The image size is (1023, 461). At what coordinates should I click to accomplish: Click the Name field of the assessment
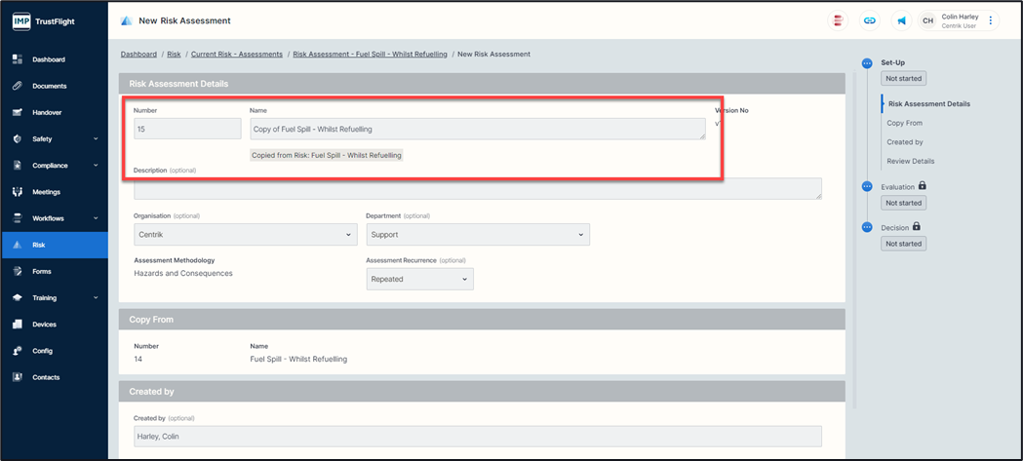click(477, 129)
